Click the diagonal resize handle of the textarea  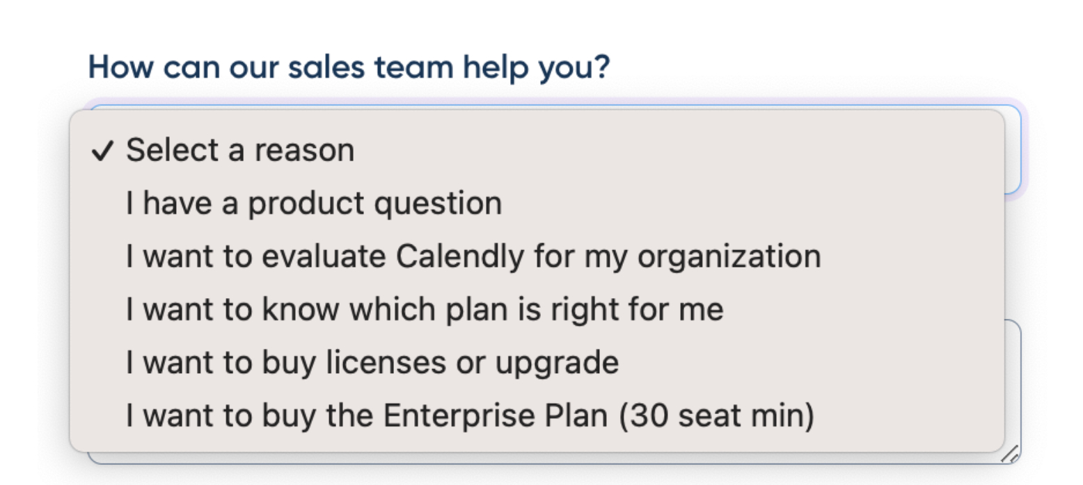(x=1010, y=454)
